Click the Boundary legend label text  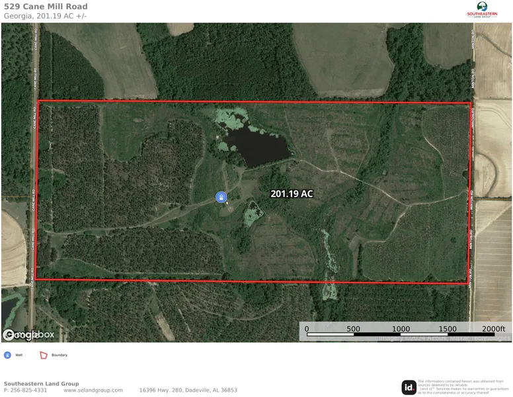coord(59,355)
